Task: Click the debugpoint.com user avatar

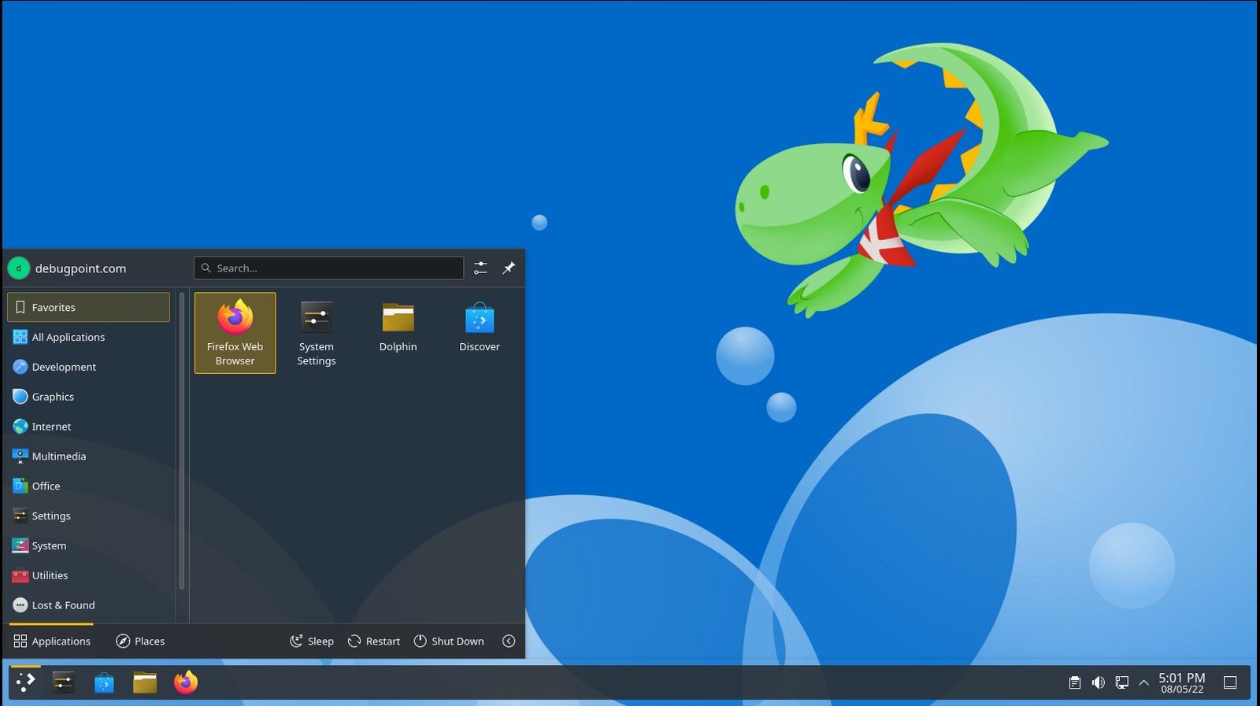Action: point(18,268)
